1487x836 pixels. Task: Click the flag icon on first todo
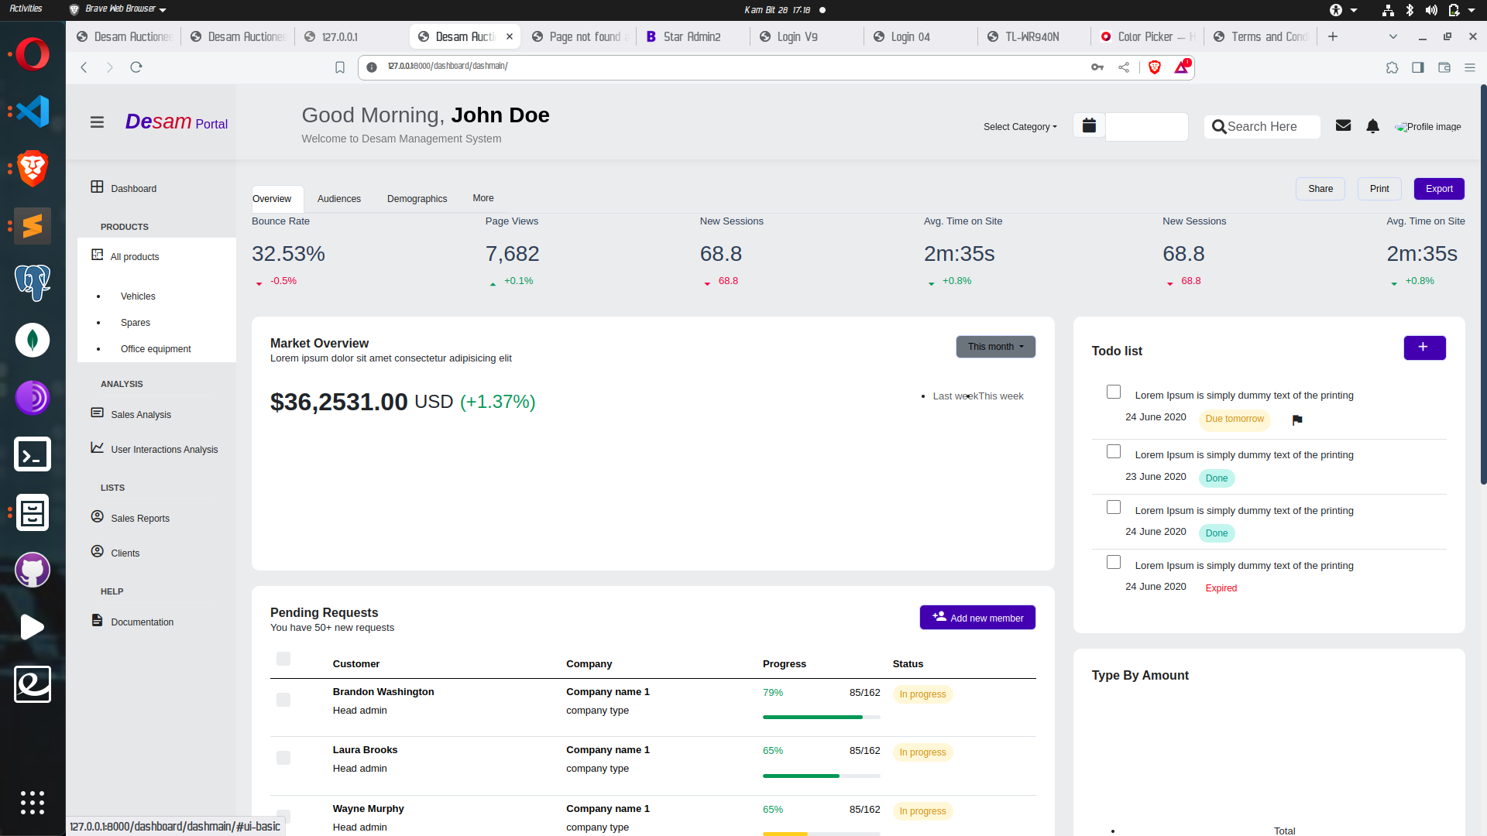pyautogui.click(x=1297, y=420)
